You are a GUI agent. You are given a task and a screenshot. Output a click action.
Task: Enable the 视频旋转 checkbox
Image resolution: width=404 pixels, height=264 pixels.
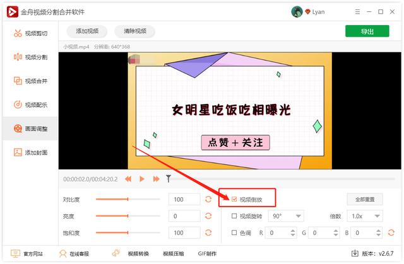click(x=235, y=216)
